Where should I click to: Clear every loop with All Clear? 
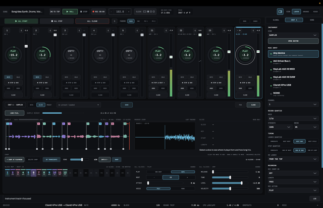[92, 21]
